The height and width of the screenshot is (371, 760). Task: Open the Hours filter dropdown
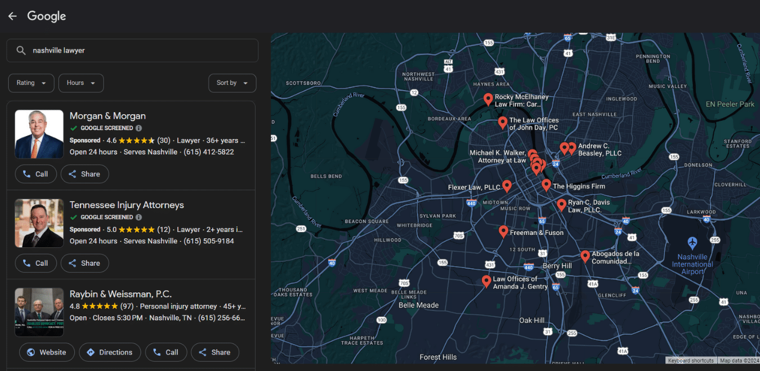click(x=81, y=83)
